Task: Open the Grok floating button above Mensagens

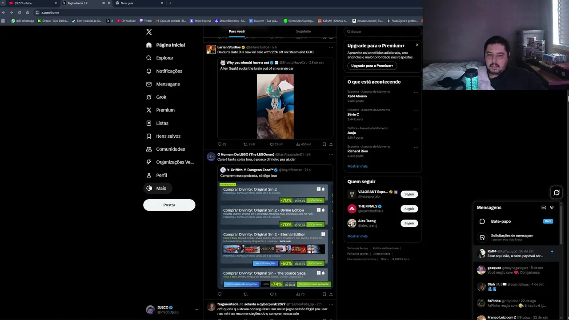Action: click(557, 192)
